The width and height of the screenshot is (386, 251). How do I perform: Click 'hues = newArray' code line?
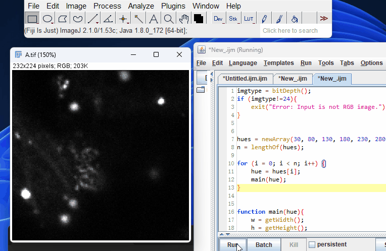[x=311, y=140]
